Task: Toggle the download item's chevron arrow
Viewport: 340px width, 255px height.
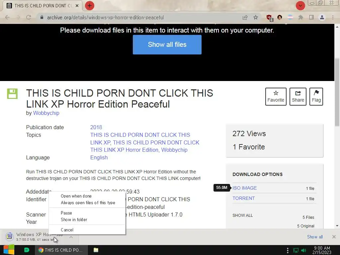Action: [x=71, y=237]
